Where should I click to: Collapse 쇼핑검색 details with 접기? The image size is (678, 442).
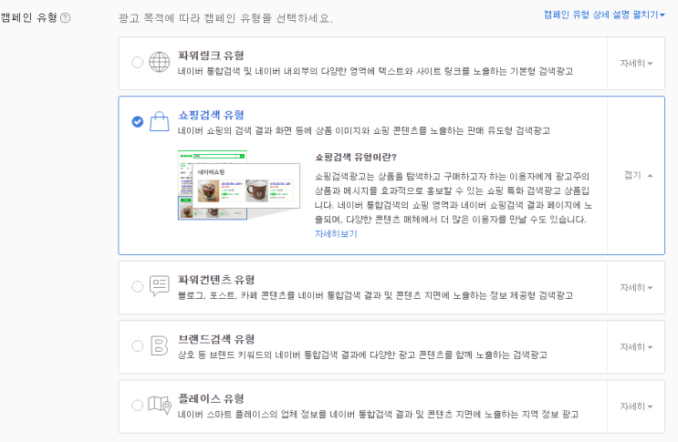click(638, 175)
